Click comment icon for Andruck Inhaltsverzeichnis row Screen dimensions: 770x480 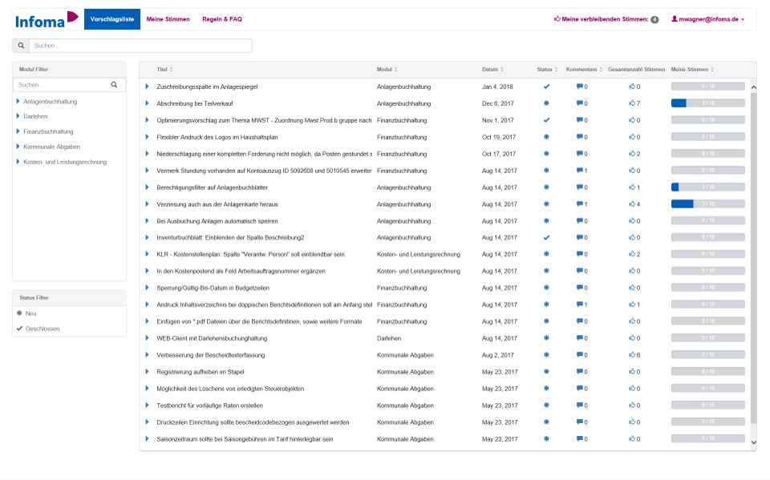point(579,305)
